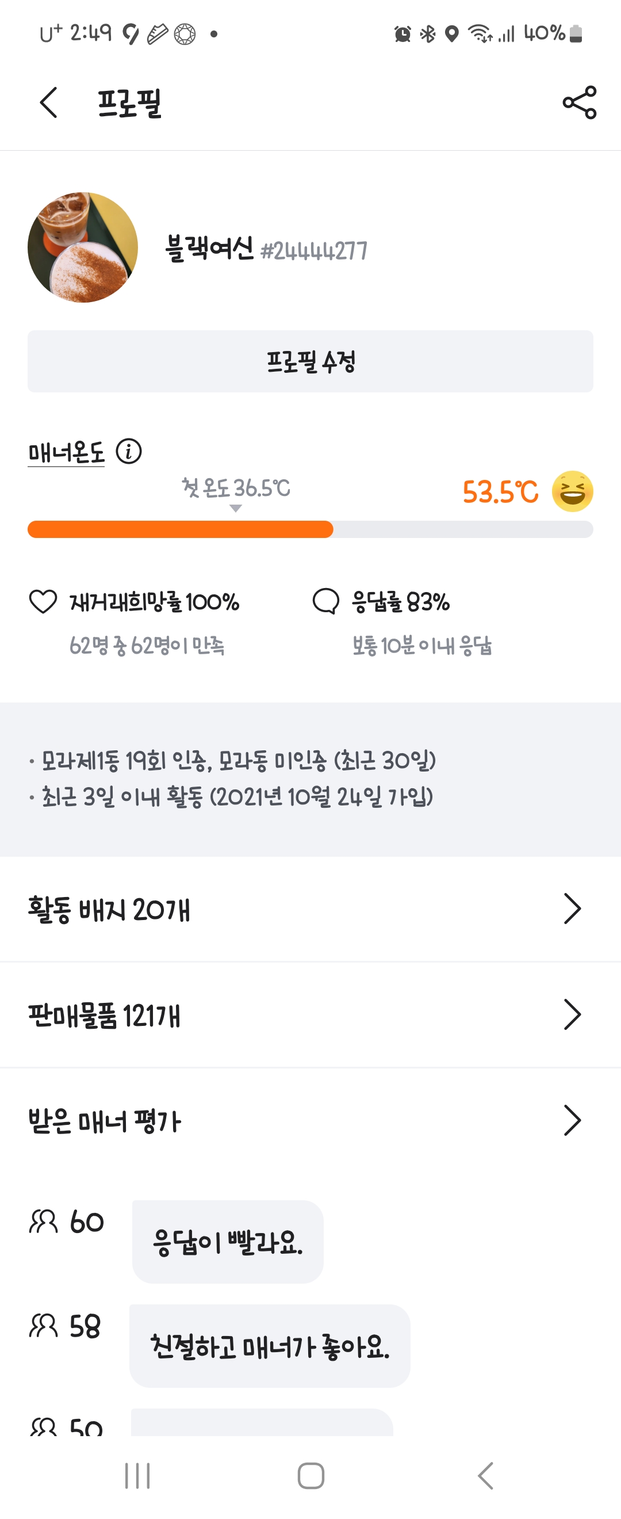Tap the profile photo thumbnail

coord(83,247)
